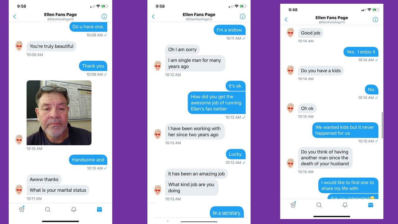Screen dimensions: 398x224
Task: Tap the avatar beside 'Do you have a kids'
Action: click(290, 70)
